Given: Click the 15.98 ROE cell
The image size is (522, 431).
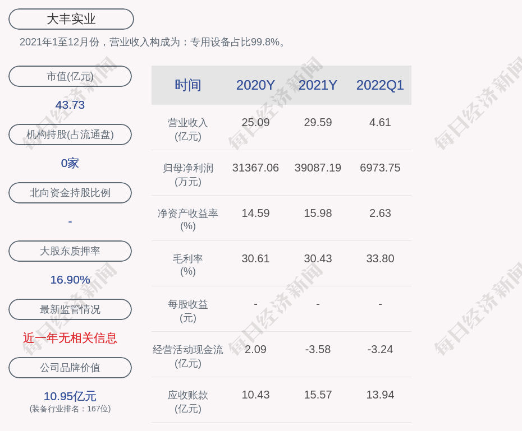Looking at the screenshot, I should point(318,213).
